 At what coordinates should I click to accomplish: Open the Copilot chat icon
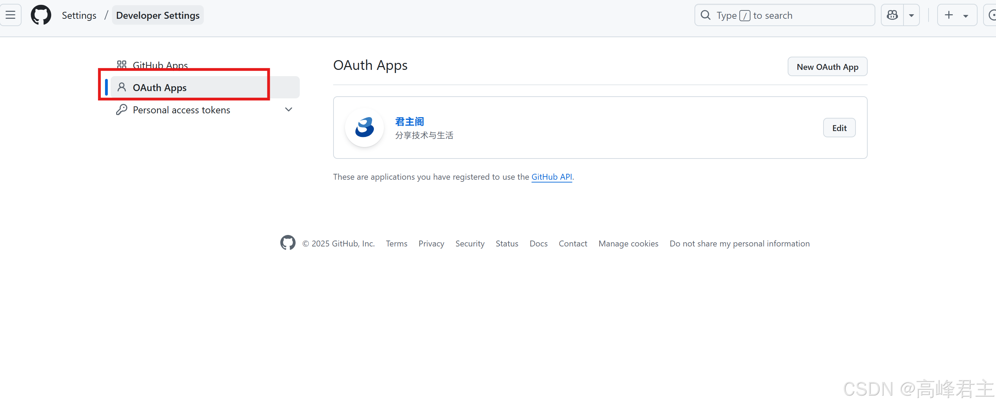click(x=892, y=15)
